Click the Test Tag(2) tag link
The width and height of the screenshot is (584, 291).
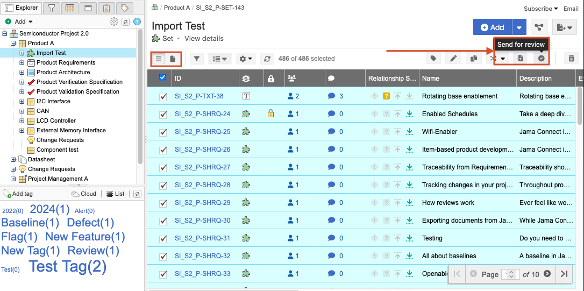click(67, 266)
